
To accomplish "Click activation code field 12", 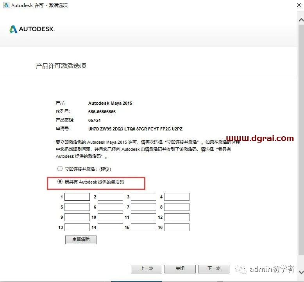I will click(177, 217).
